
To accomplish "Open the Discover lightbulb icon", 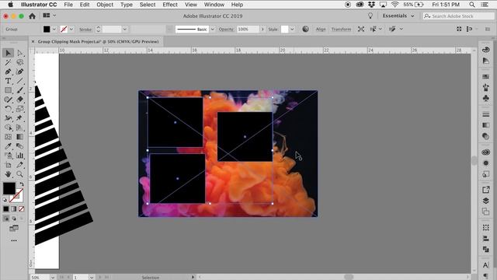I will 370,16.
